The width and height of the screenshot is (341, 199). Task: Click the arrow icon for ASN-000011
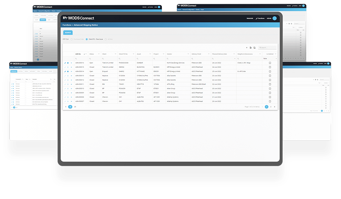(71, 84)
